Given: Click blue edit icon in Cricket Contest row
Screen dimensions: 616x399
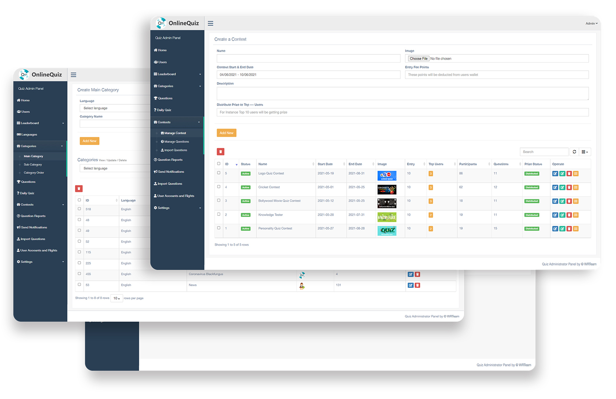Looking at the screenshot, I should [x=555, y=187].
